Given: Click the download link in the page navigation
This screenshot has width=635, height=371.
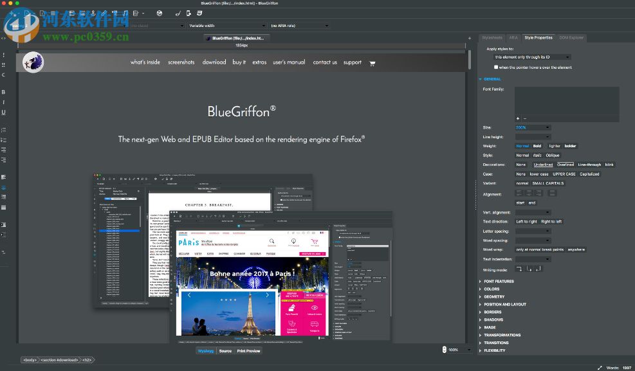Looking at the screenshot, I should pyautogui.click(x=214, y=62).
